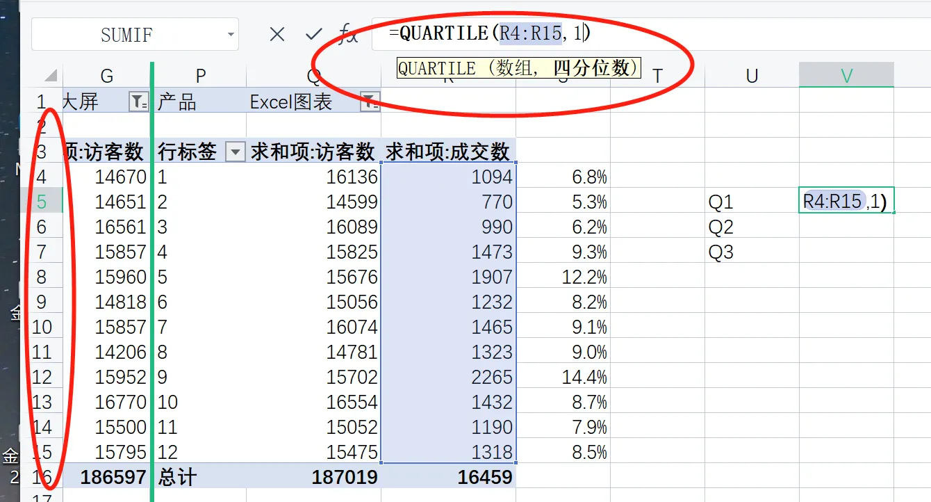The width and height of the screenshot is (931, 502).
Task: Select the cell with value 1094
Action: (449, 177)
